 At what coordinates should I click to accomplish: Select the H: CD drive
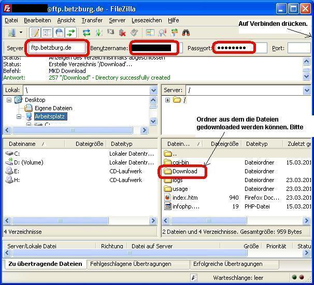pyautogui.click(x=12, y=180)
